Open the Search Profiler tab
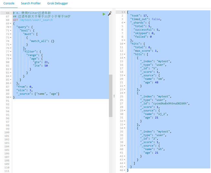Image resolution: width=211 pixels, height=173 pixels. point(31,3)
